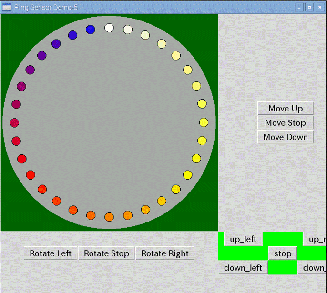This screenshot has height=293, width=327.
Task: Click the Rotate Stop button
Action: click(106, 253)
